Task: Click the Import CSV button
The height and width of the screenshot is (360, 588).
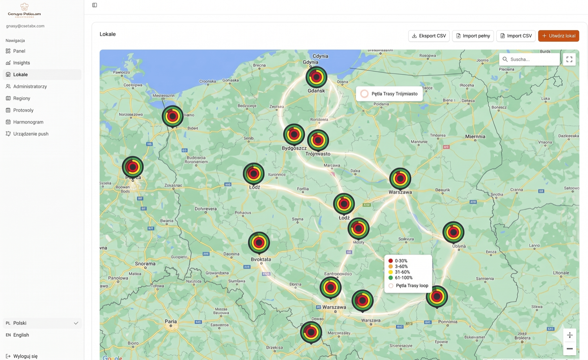Action: tap(516, 36)
